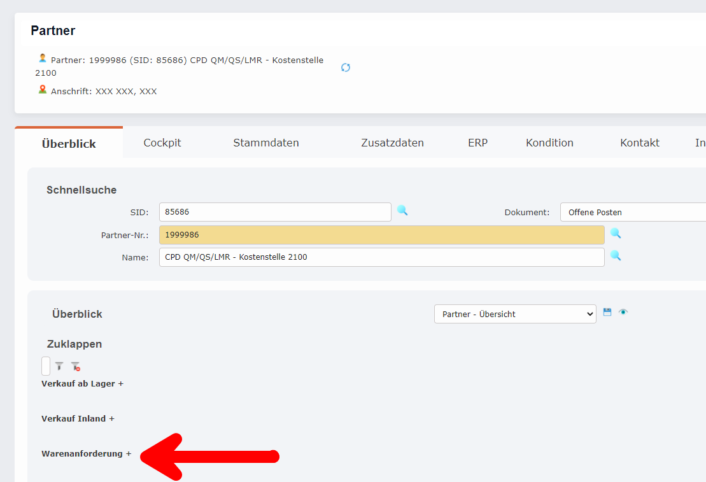Start a search using the Name field magnifier

[x=616, y=257]
